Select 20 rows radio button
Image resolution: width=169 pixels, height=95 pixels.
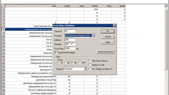[65, 63]
